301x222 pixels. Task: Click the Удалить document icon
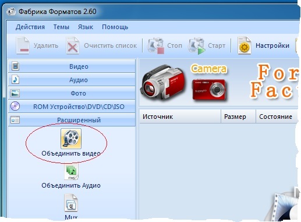click(x=23, y=45)
